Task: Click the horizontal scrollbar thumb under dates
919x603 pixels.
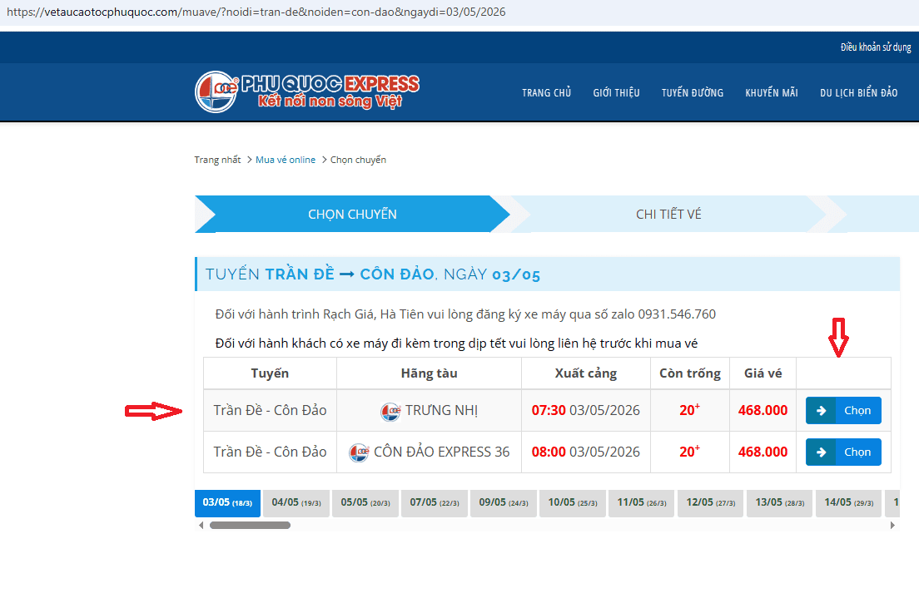Action: (x=251, y=525)
